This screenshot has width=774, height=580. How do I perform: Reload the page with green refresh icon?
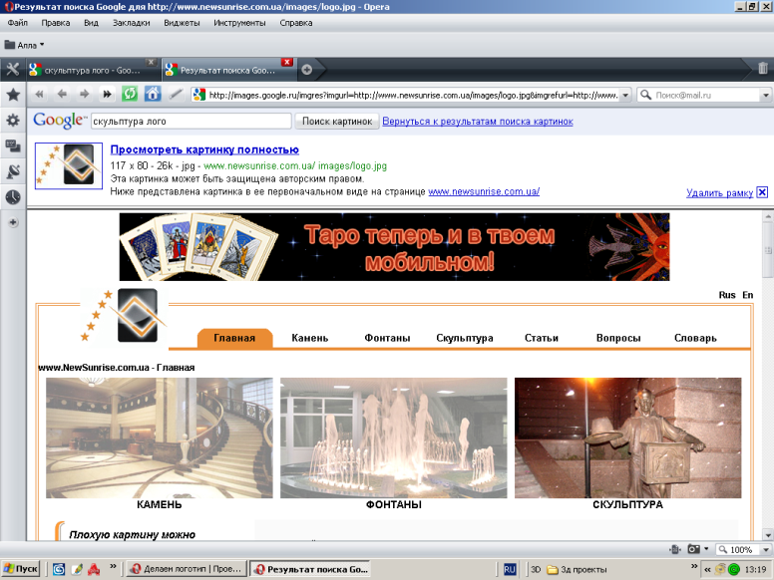pos(130,94)
